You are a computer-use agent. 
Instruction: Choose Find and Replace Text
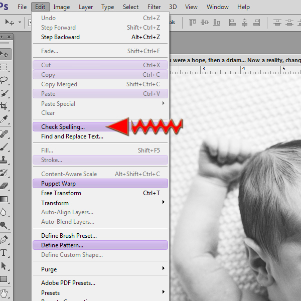point(100,136)
